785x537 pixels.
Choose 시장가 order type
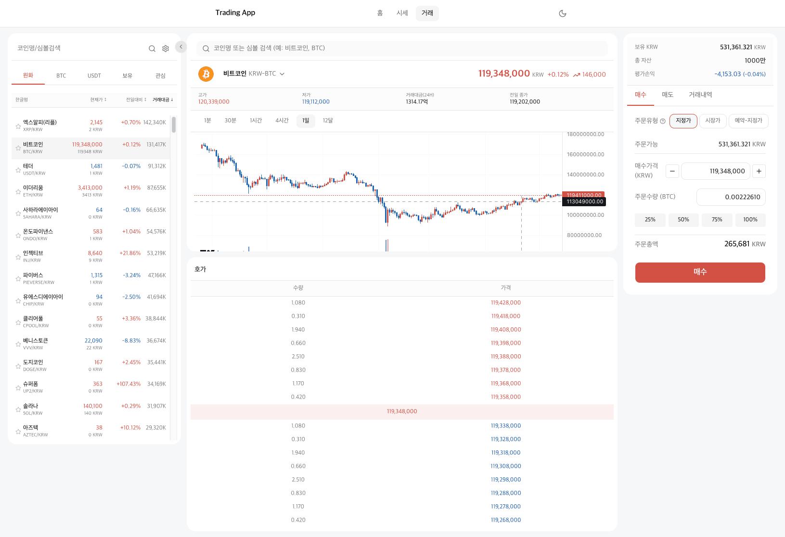(713, 121)
